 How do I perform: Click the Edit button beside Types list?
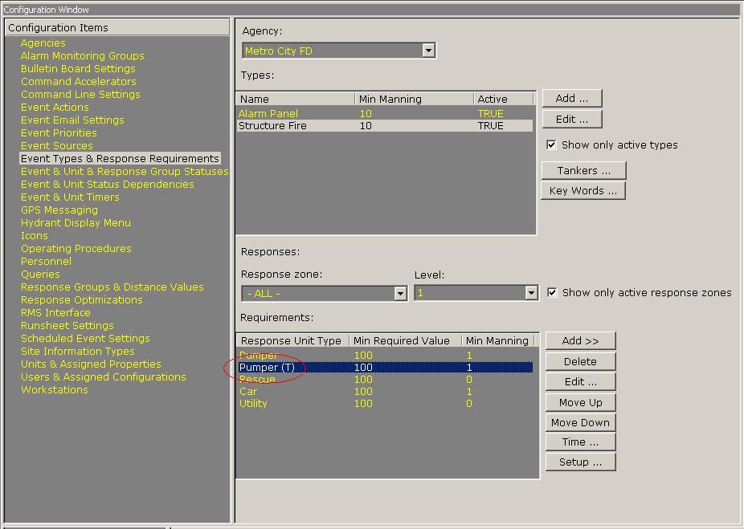[x=571, y=120]
